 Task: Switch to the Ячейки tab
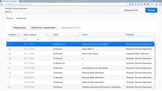click(10, 18)
